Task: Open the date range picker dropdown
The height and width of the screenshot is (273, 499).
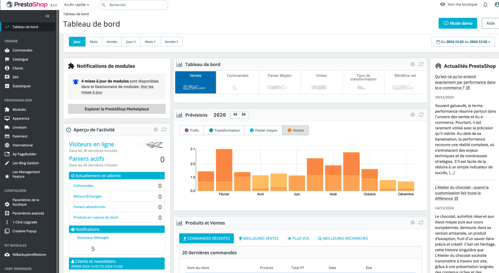Action: pyautogui.click(x=463, y=42)
